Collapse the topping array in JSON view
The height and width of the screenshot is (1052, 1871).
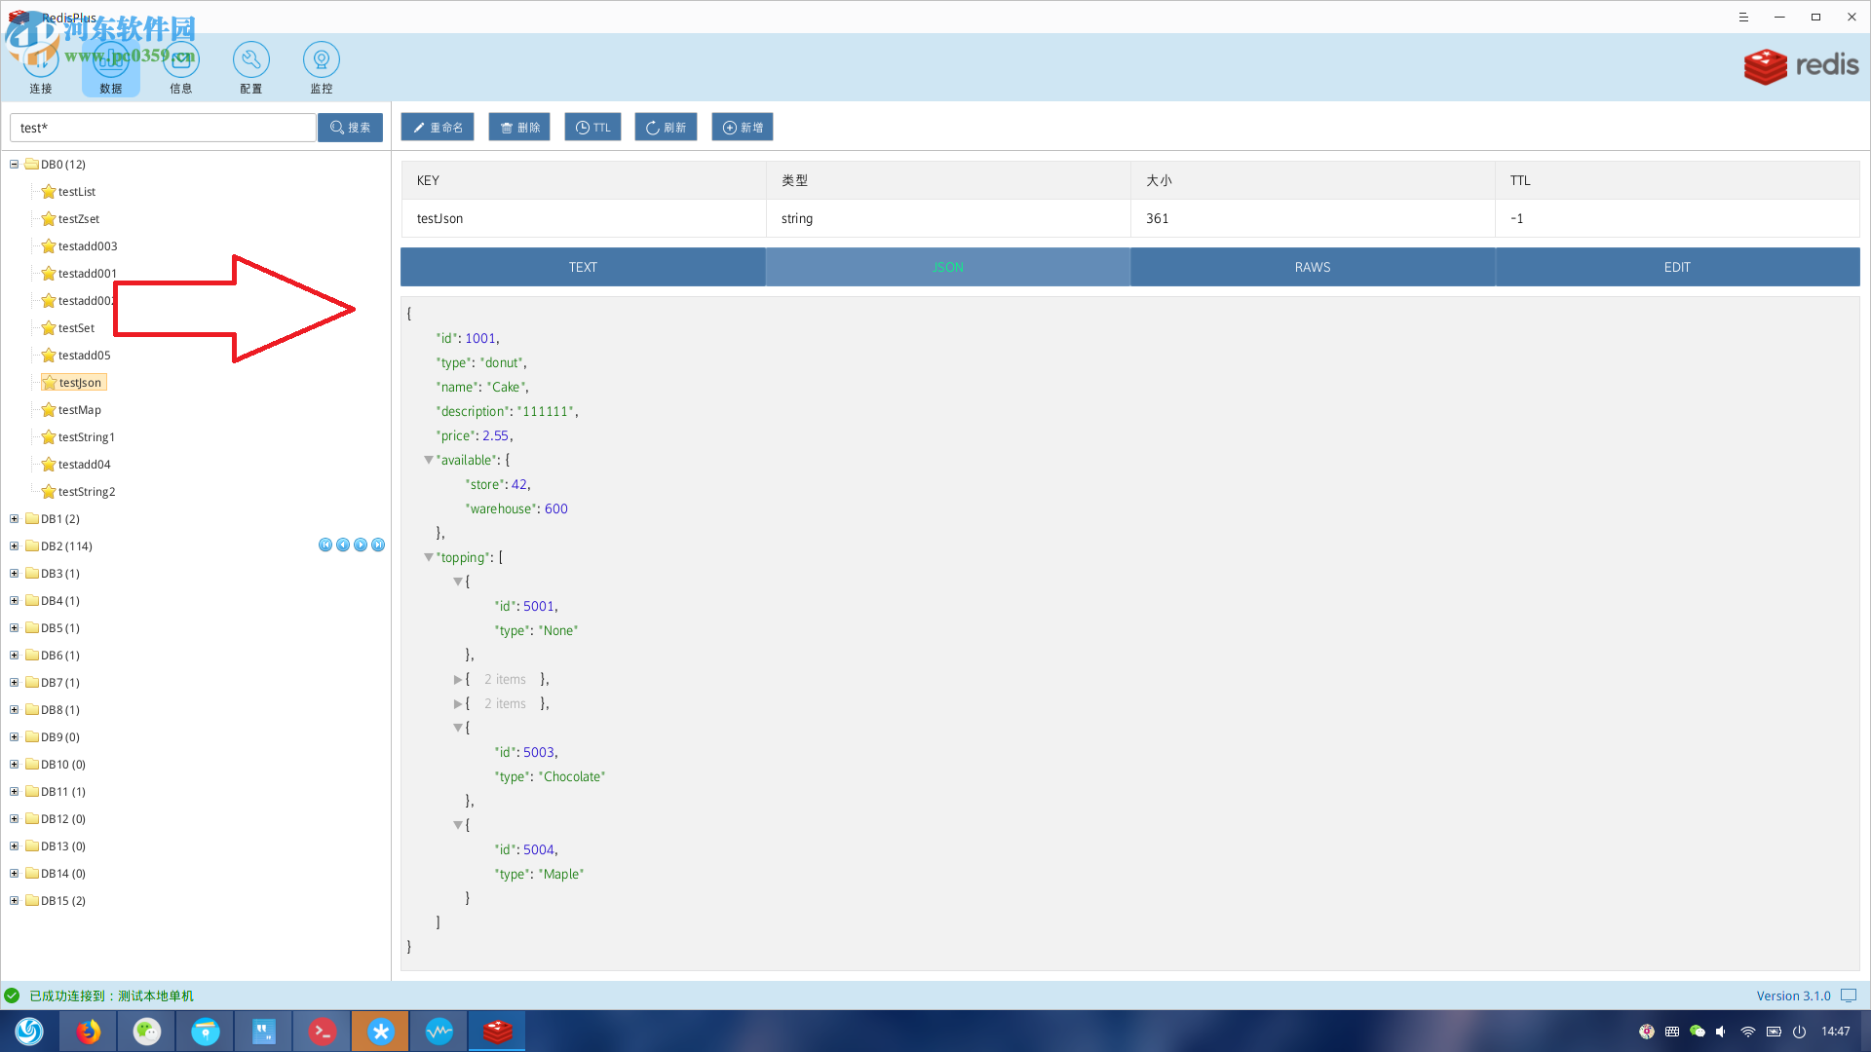point(429,557)
